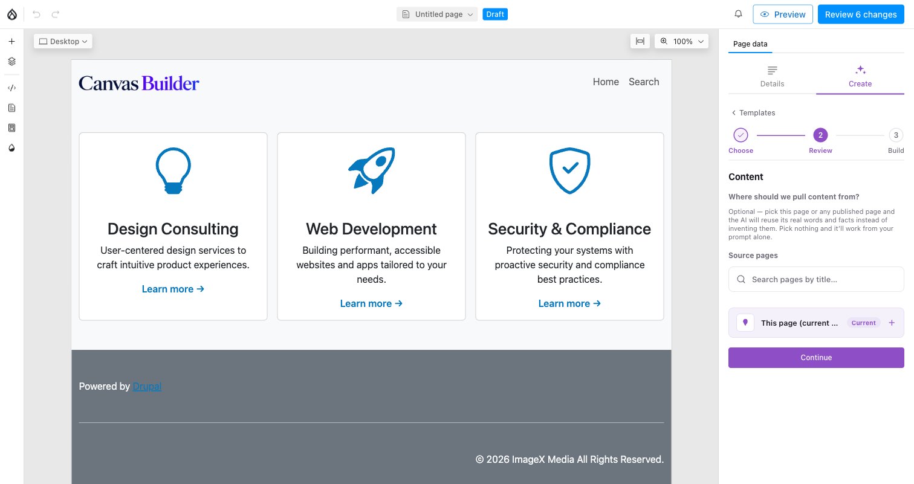Open the Untitled page dropdown
Viewport: 914px width, 484px height.
coord(437,15)
